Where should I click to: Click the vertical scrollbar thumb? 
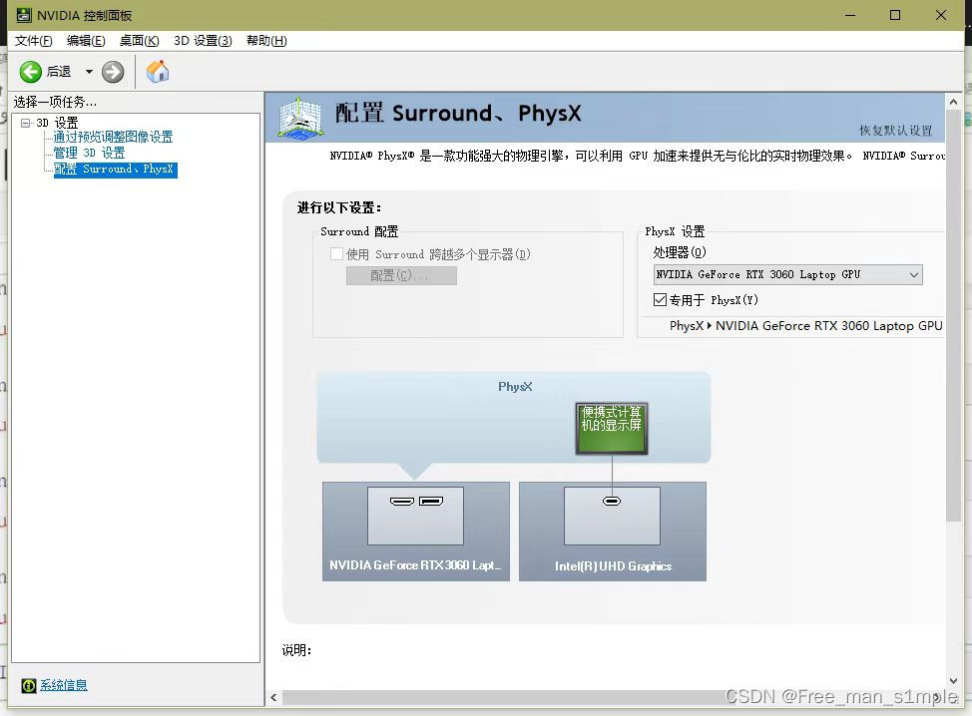(953, 316)
